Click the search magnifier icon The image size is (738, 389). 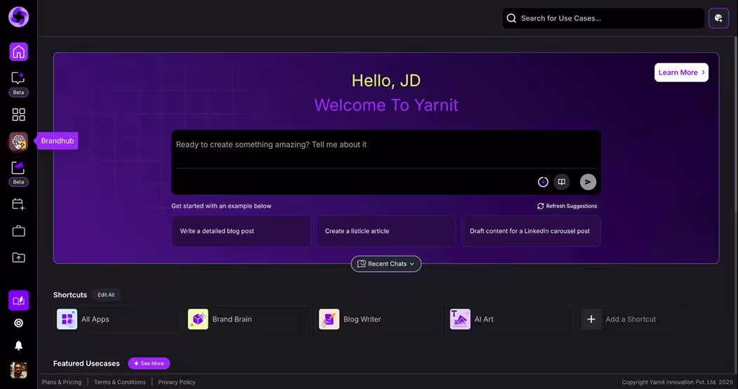512,18
